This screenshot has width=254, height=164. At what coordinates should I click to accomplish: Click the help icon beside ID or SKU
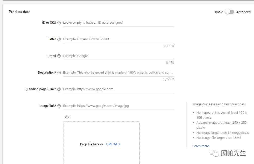(59, 23)
